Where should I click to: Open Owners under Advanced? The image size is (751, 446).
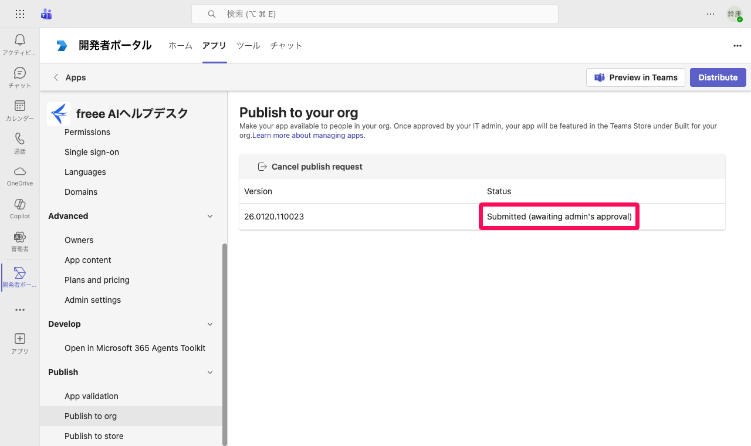pyautogui.click(x=79, y=240)
